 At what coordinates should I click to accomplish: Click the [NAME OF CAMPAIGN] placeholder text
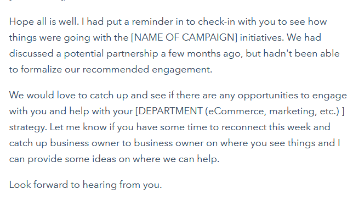(184, 37)
